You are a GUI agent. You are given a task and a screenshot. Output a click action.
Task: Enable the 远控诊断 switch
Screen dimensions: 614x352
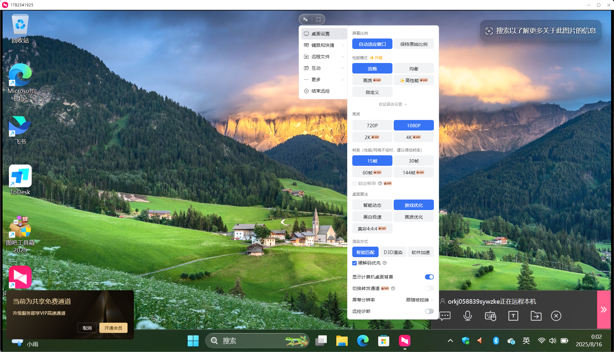[x=429, y=311]
